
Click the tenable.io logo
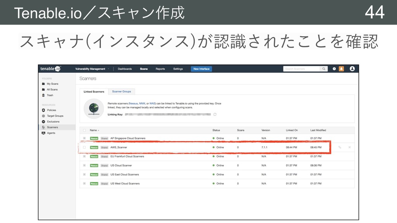coord(50,69)
